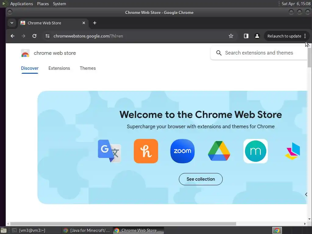
Task: Open the Applications menu
Action: 22,4
